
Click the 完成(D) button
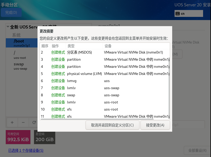tap(11, 12)
